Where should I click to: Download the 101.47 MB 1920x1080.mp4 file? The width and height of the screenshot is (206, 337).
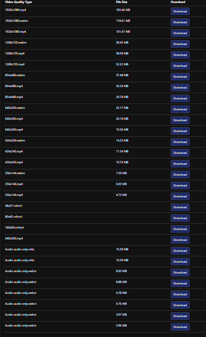tap(180, 33)
